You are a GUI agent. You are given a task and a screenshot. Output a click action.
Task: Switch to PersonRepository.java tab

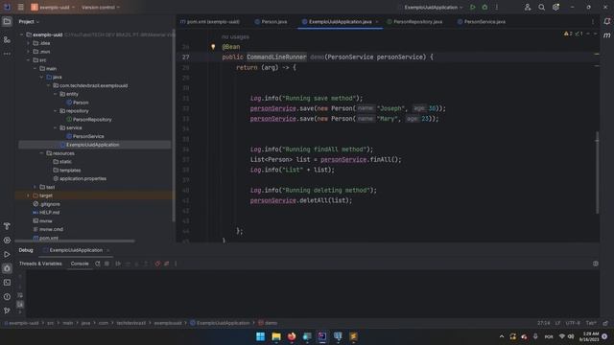click(x=414, y=21)
